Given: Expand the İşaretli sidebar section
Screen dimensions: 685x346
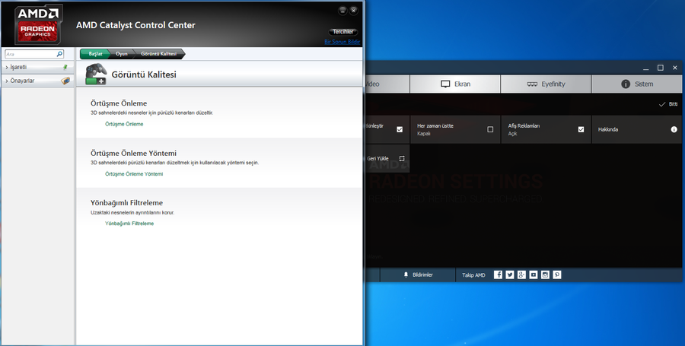Looking at the screenshot, I should (37, 67).
